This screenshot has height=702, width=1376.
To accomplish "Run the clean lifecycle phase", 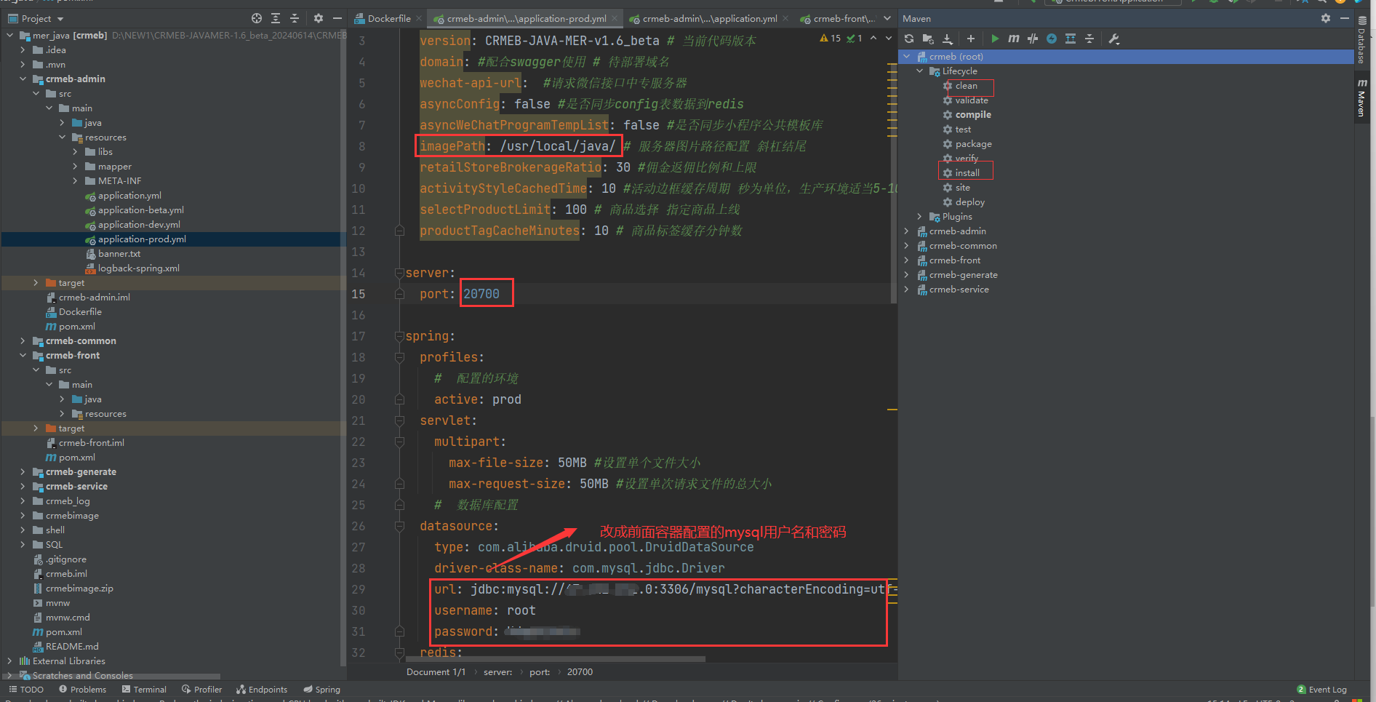I will point(966,86).
